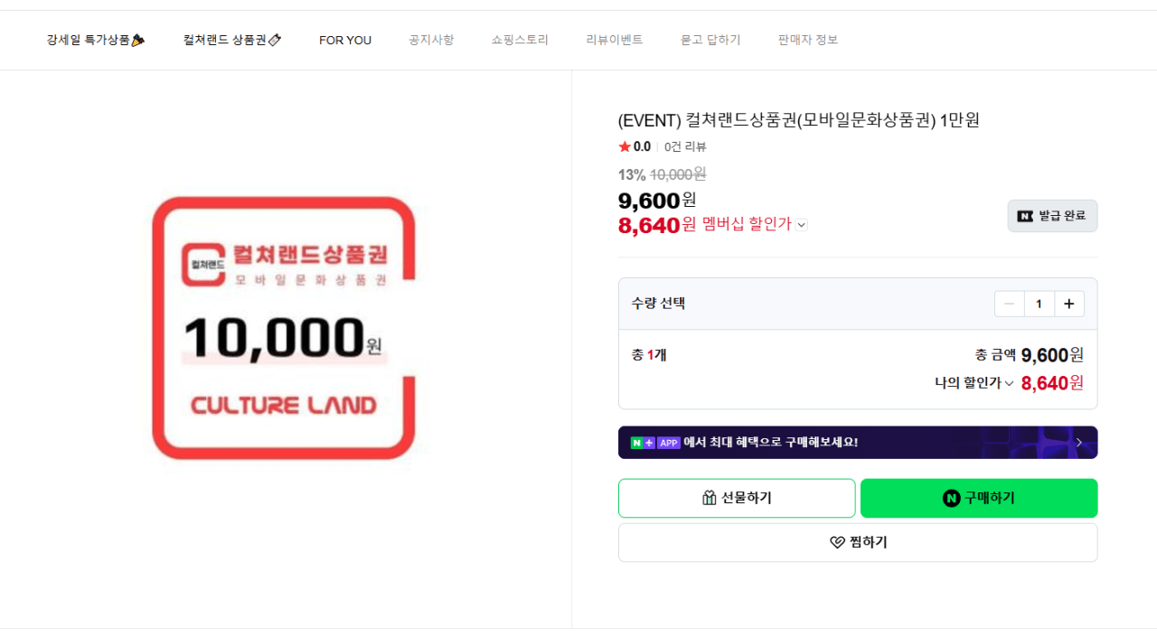Click the 구매하기 purchase button

(x=979, y=498)
